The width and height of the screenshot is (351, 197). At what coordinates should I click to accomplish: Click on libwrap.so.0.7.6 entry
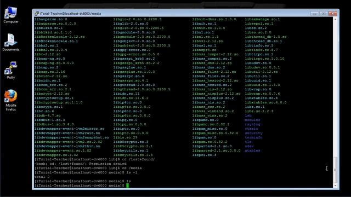pos(262,94)
